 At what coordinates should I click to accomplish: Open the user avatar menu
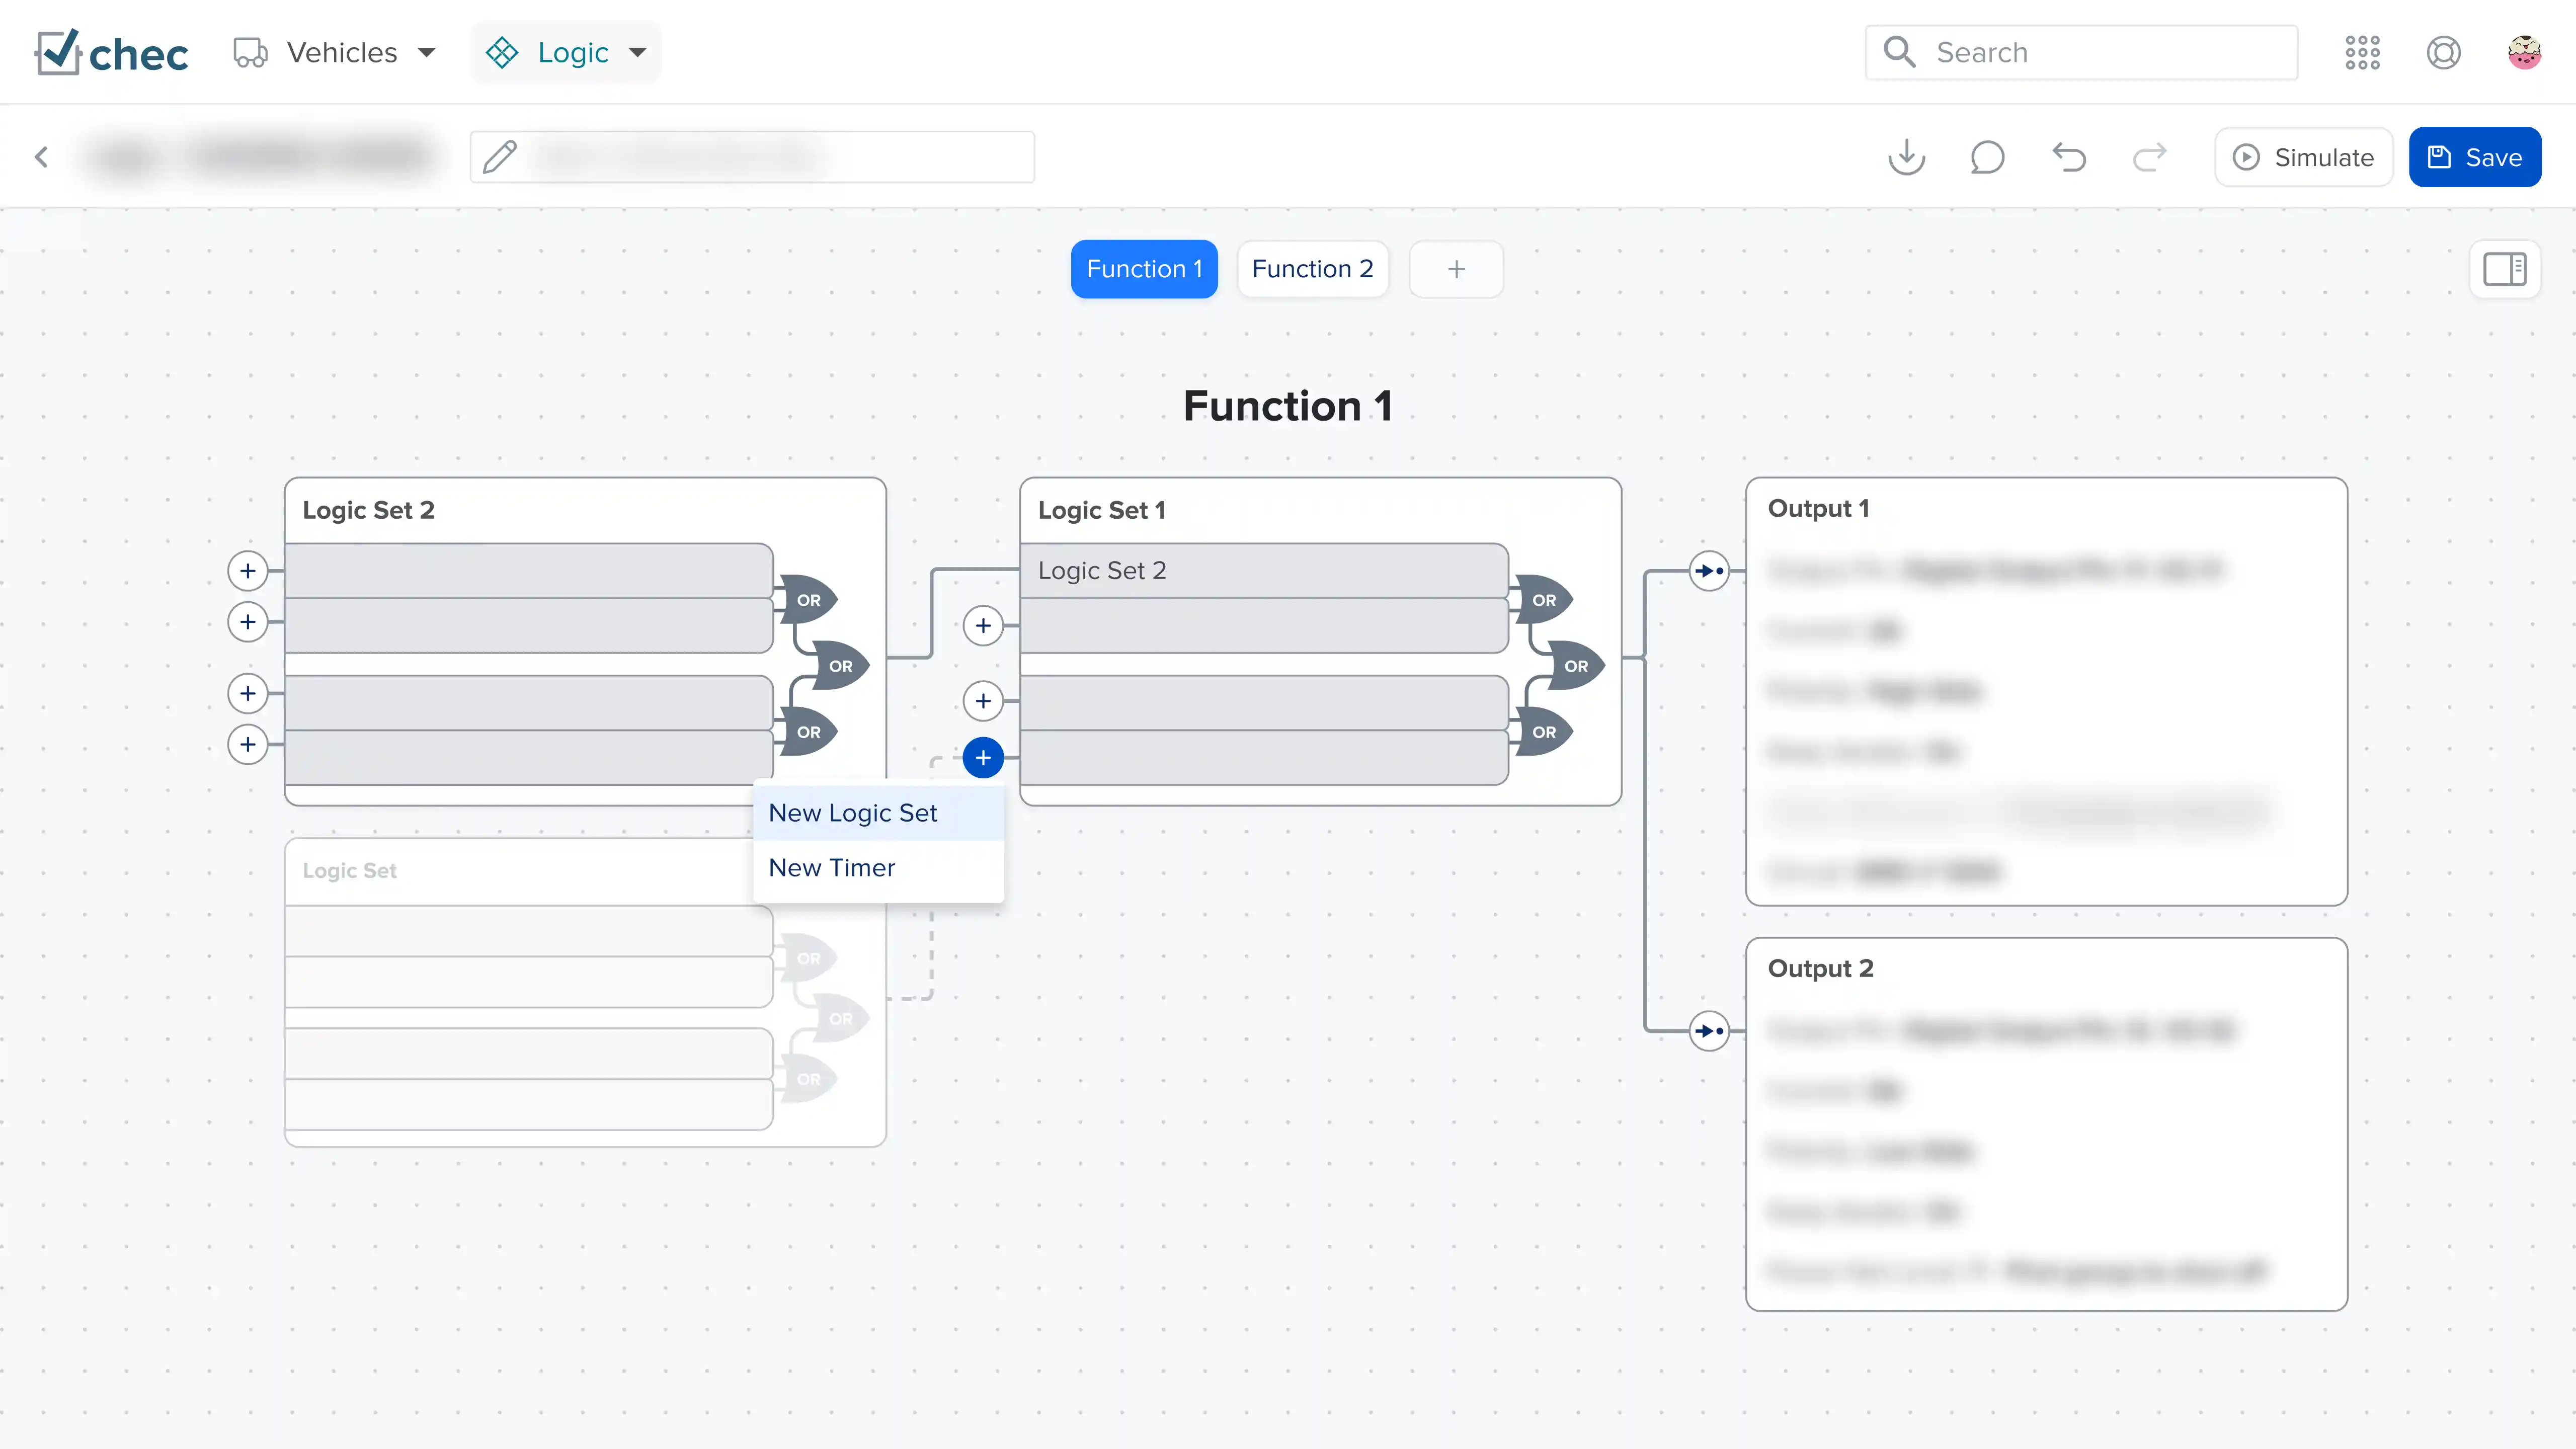click(2524, 52)
